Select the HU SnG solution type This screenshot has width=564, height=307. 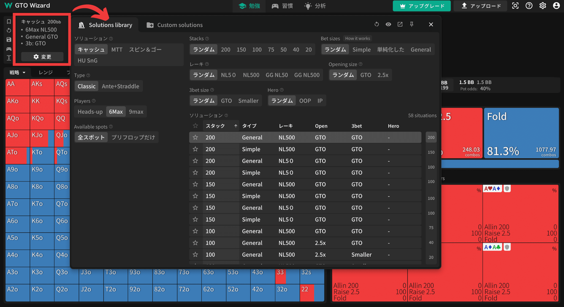pos(88,60)
